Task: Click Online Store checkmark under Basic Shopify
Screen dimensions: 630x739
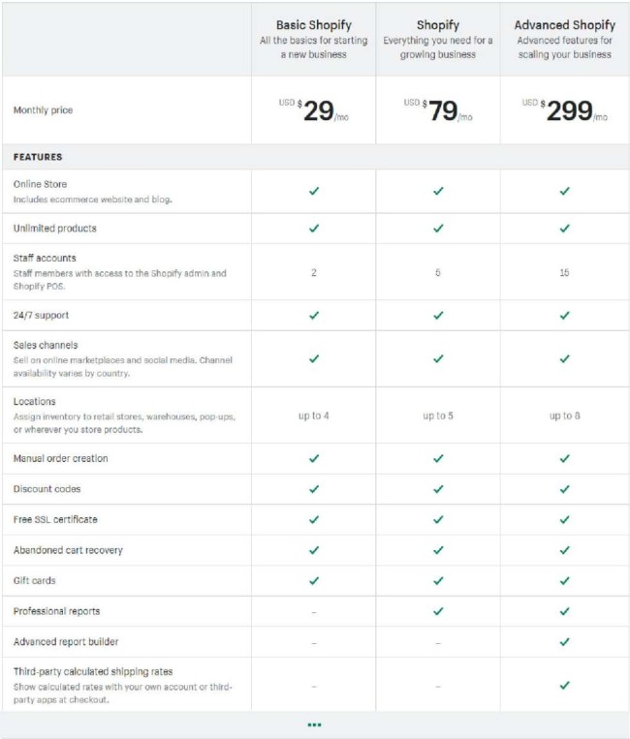Action: [x=313, y=192]
